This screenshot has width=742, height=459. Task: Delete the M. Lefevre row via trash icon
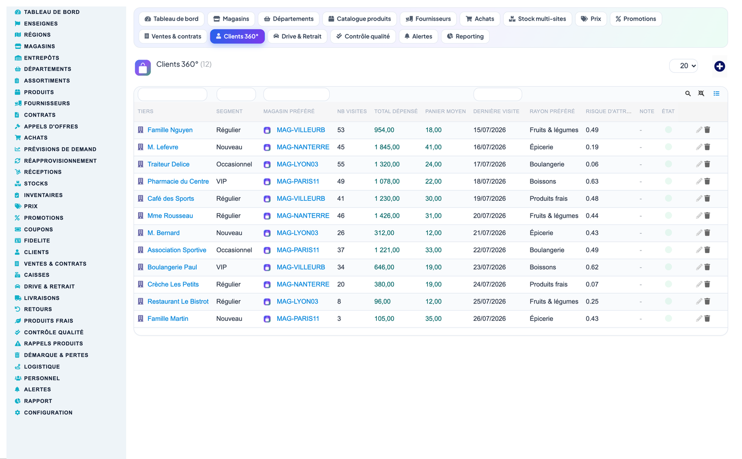coord(707,147)
